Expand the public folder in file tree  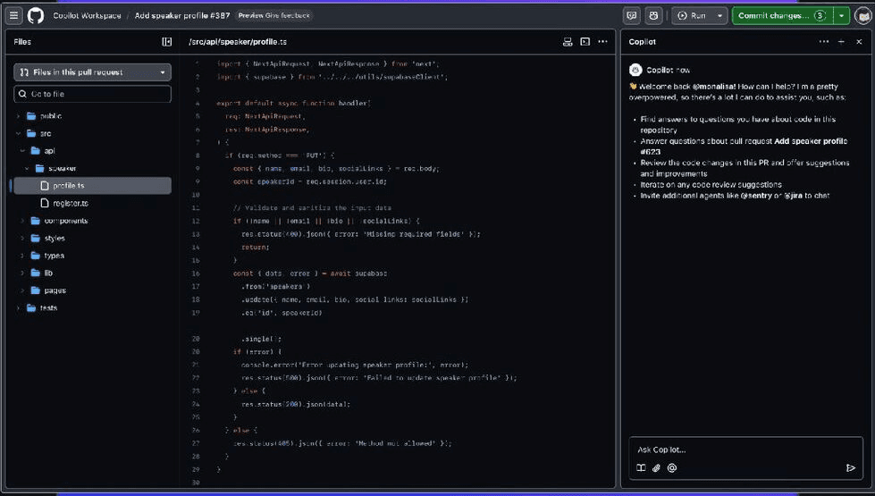51,116
